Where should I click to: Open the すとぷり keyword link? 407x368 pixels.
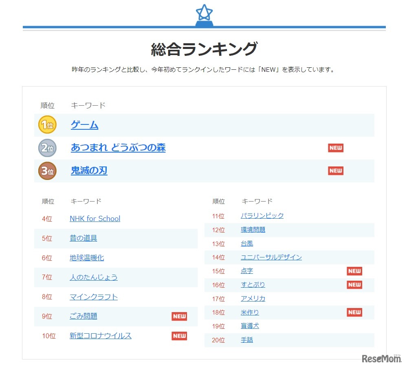253,285
